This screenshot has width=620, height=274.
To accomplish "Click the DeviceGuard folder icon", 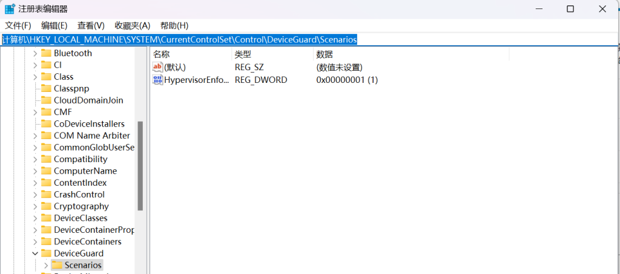I will click(46, 253).
